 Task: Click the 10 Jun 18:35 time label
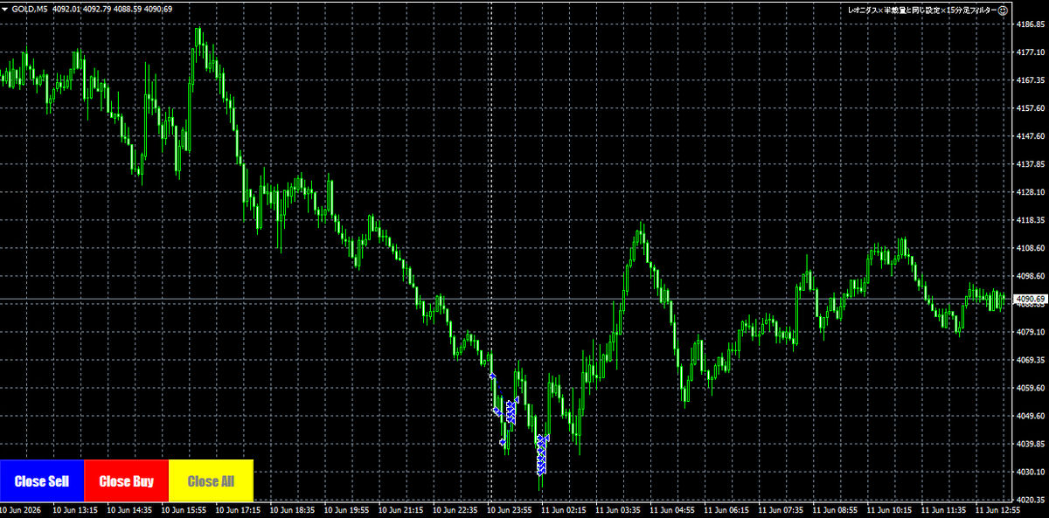(292, 510)
